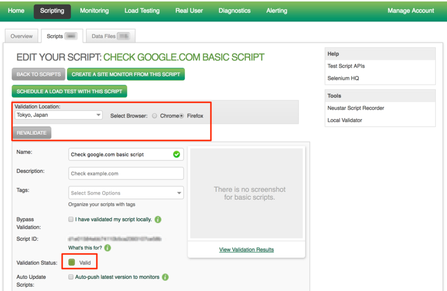Open the Scripting menu
447x291 pixels.
point(52,11)
